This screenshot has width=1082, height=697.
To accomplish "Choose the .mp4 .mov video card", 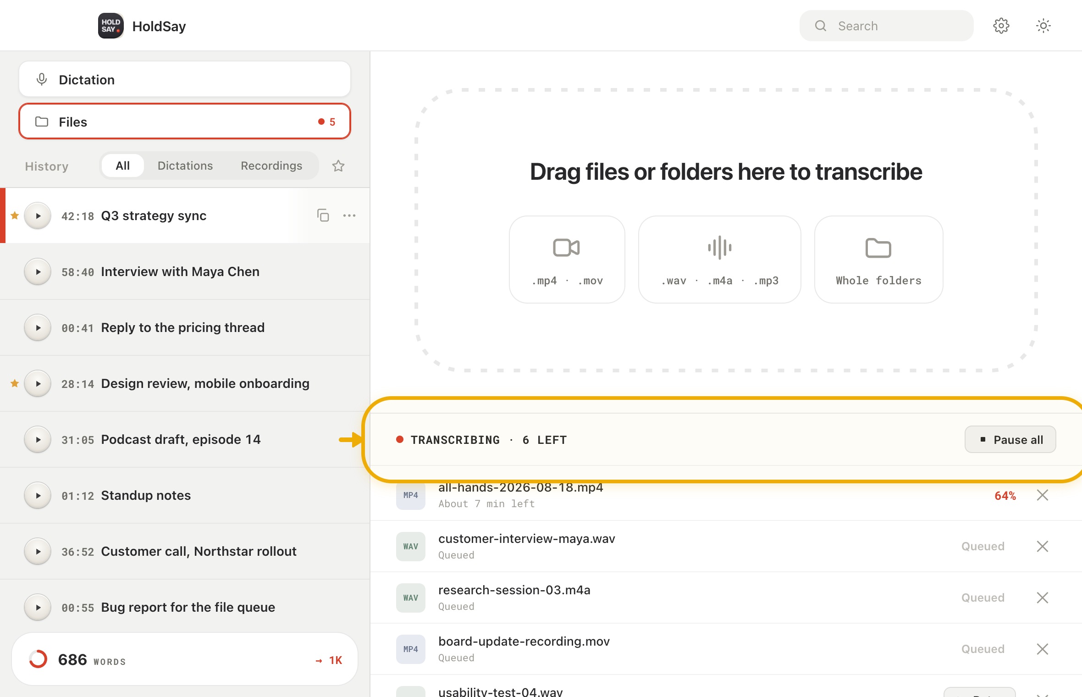I will pos(567,260).
